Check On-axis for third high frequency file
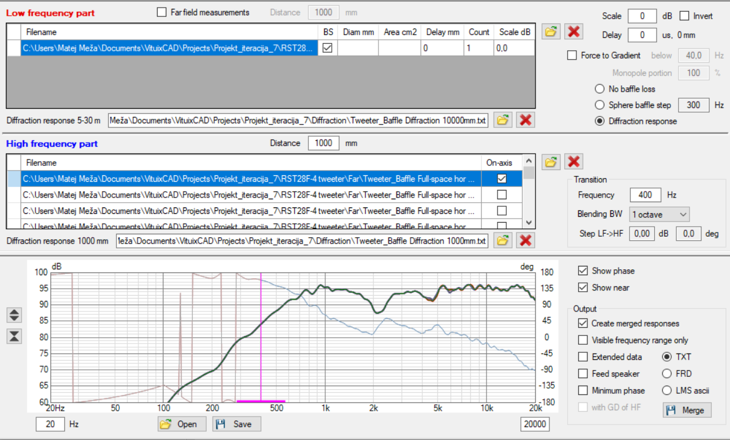Screen dimensions: 730x440 501,210
